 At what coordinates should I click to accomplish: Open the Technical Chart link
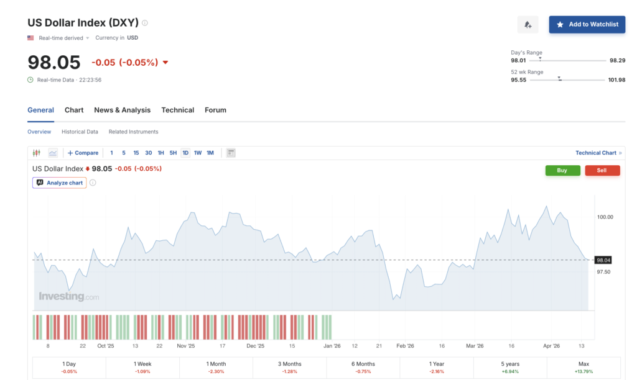597,152
